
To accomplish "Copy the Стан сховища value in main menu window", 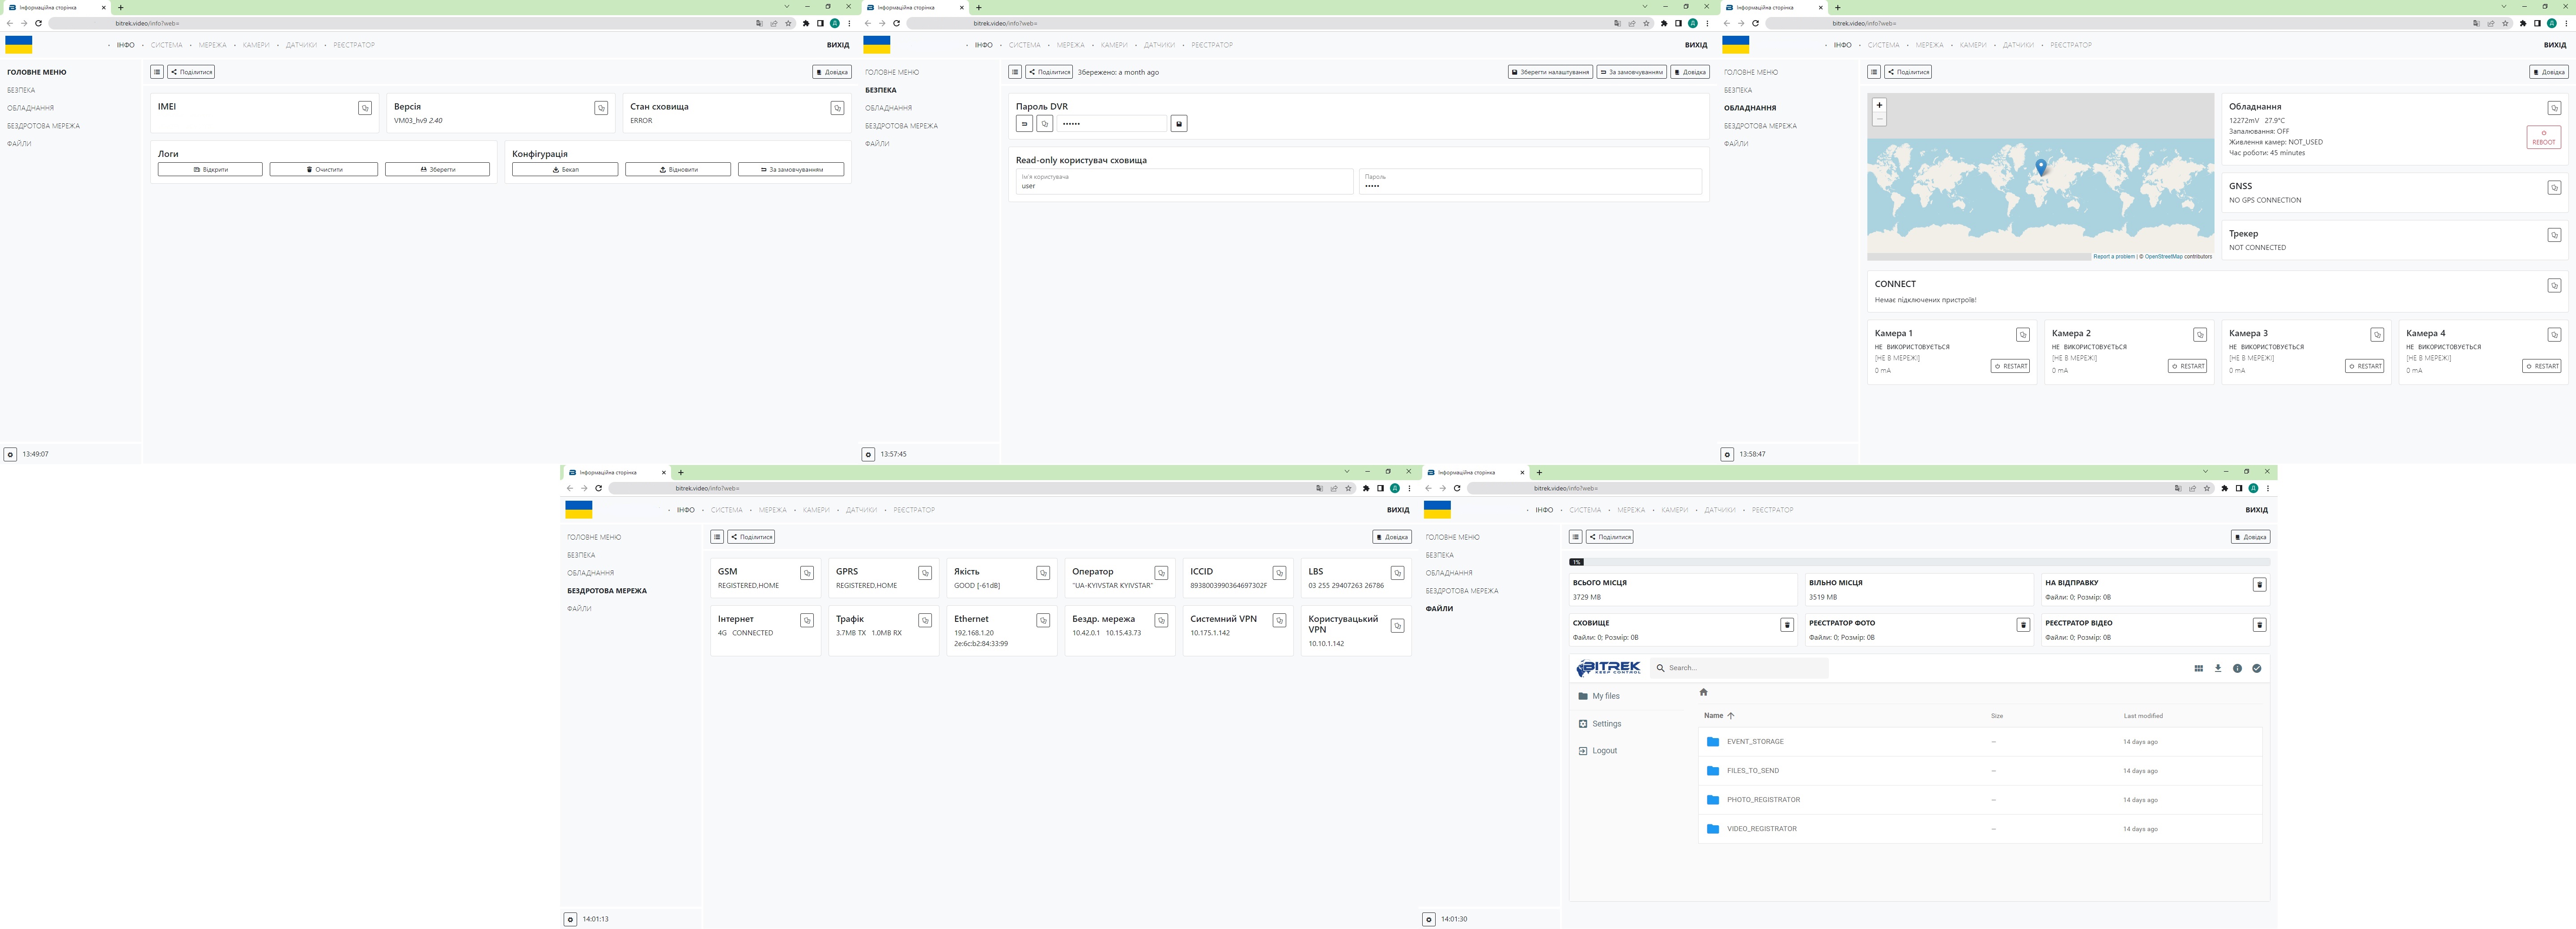I will coord(837,108).
